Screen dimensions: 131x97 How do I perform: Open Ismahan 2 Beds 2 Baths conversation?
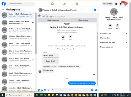18,82
